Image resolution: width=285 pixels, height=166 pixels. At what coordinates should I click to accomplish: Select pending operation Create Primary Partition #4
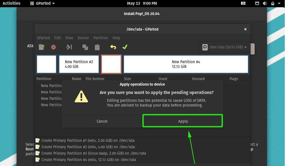pyautogui.click(x=89, y=160)
